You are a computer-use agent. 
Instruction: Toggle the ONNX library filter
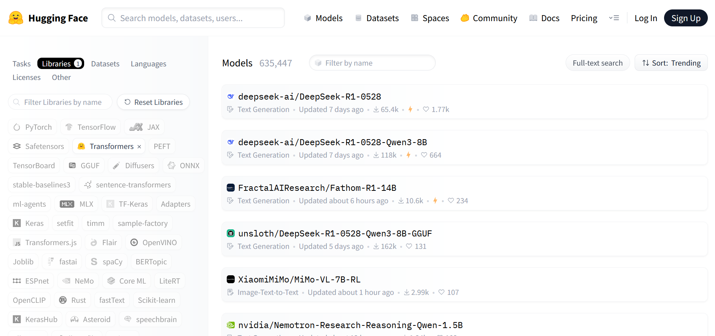point(183,166)
